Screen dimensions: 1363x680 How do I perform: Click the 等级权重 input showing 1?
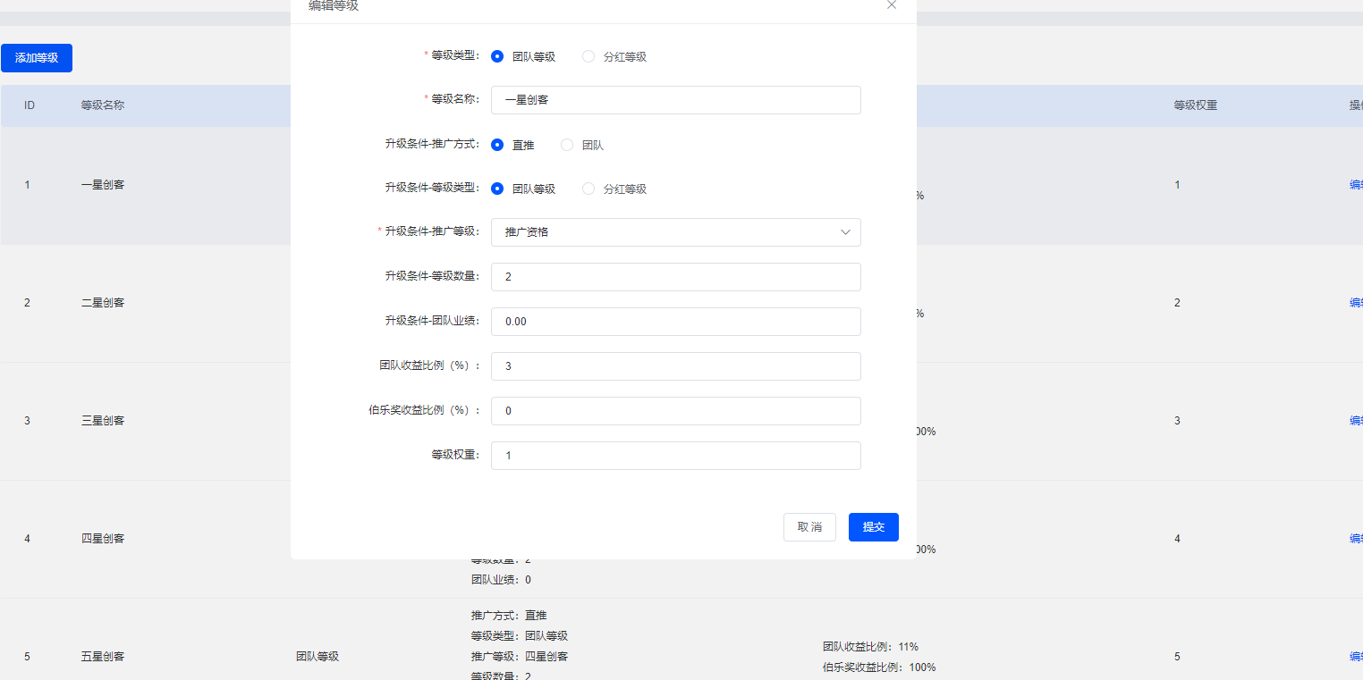pyautogui.click(x=675, y=456)
